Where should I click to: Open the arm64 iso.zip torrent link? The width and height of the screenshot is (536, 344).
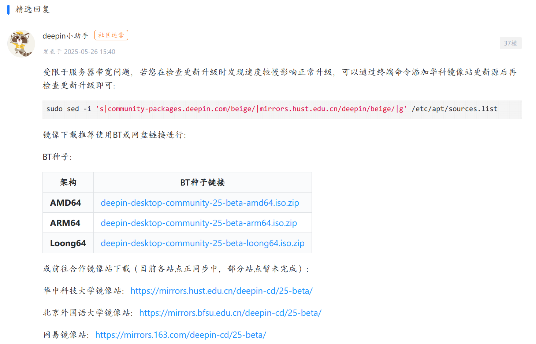pyautogui.click(x=199, y=223)
